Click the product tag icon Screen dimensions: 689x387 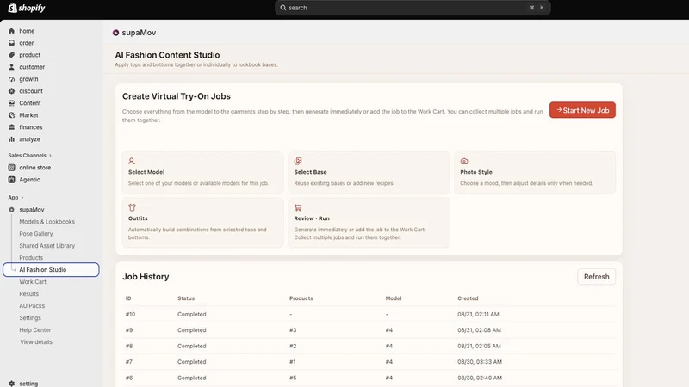coord(11,55)
